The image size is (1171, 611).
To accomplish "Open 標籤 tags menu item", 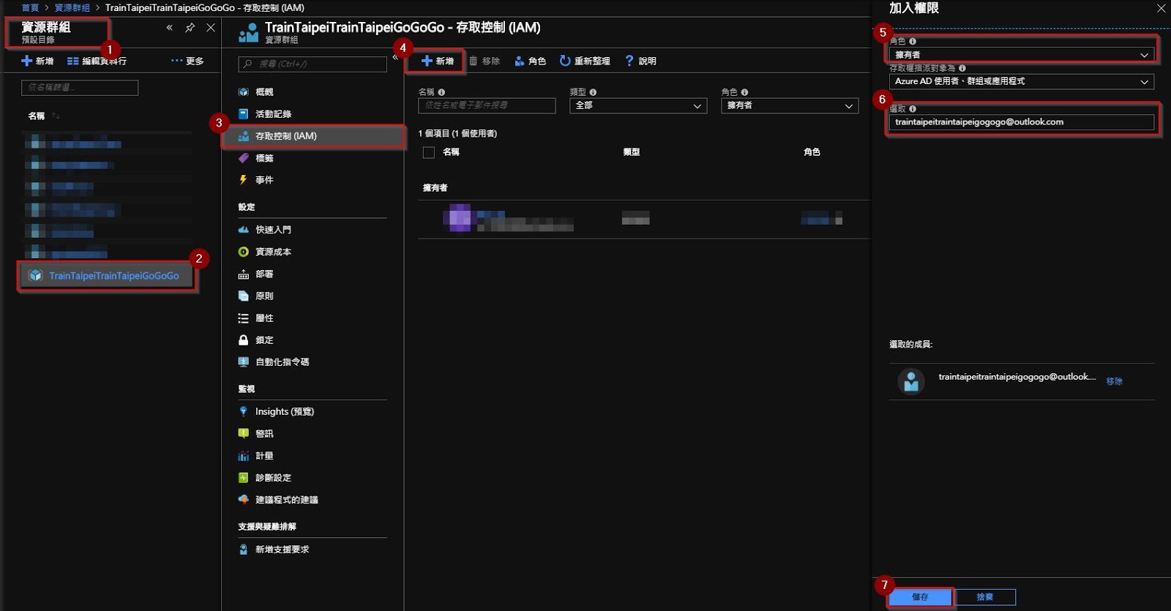I will point(264,158).
